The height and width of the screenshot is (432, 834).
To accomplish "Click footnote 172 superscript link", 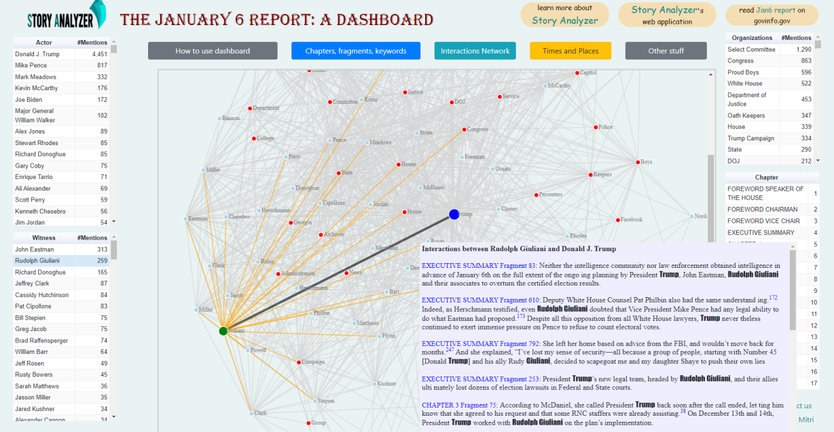I will pos(773,297).
